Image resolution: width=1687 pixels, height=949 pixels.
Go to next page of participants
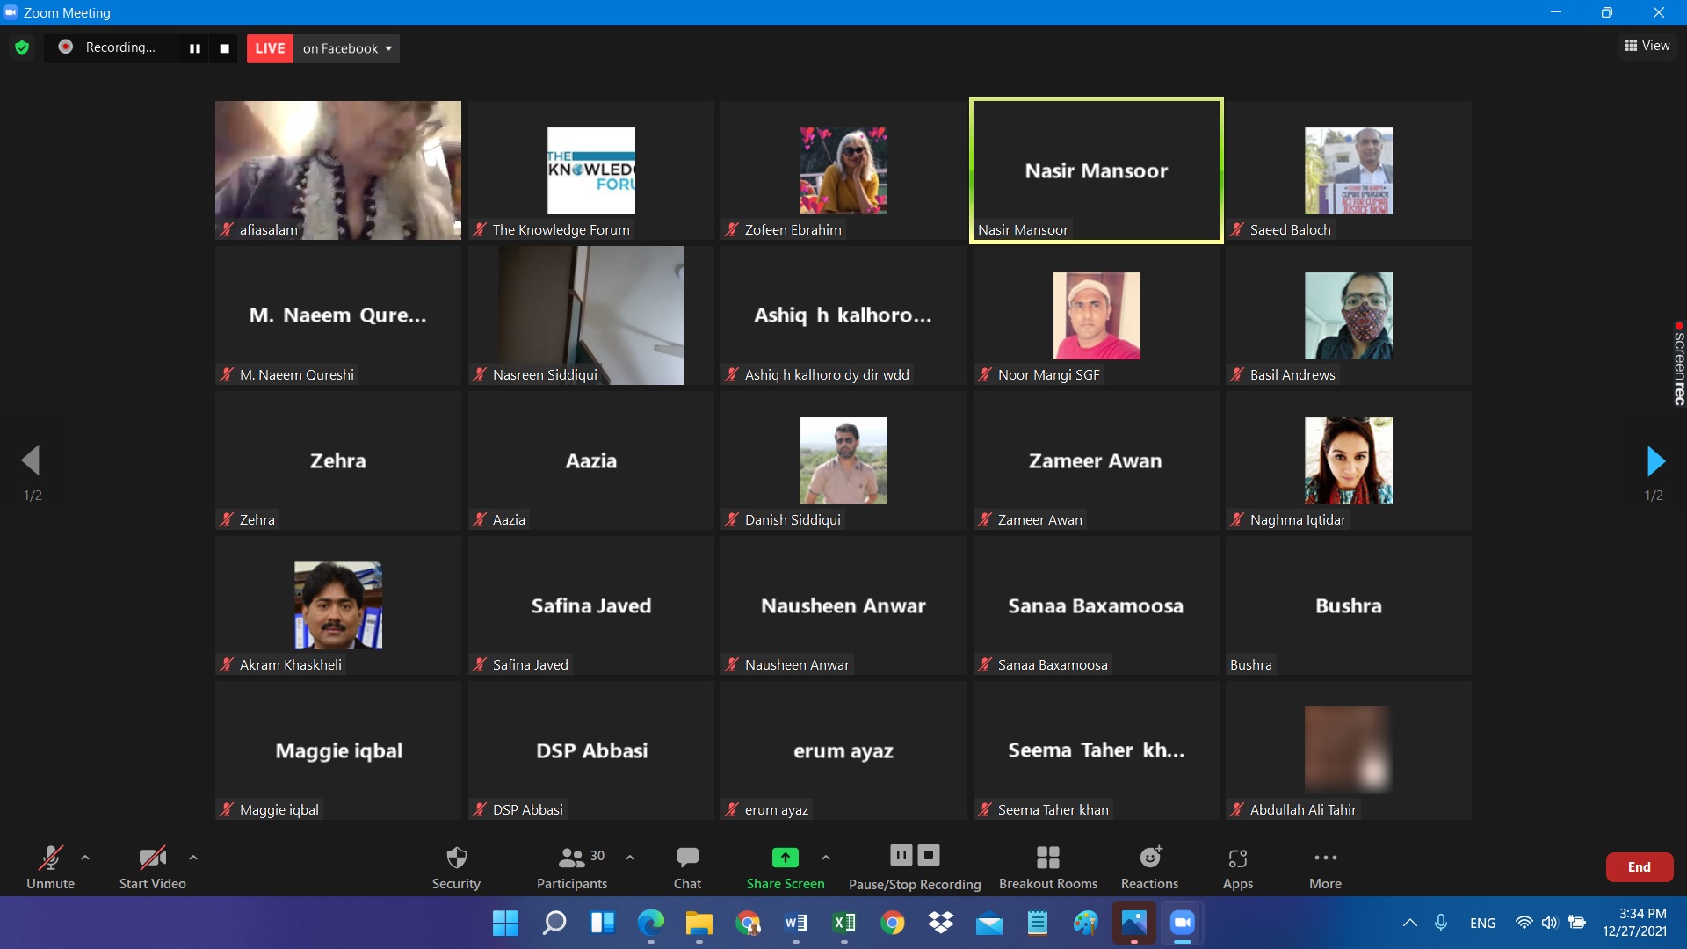(x=1655, y=460)
